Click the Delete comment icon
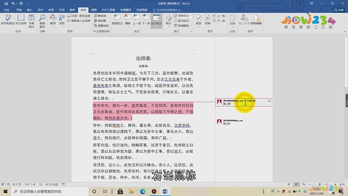Image resolution: width=348 pixels, height=196 pixels. [128, 18]
